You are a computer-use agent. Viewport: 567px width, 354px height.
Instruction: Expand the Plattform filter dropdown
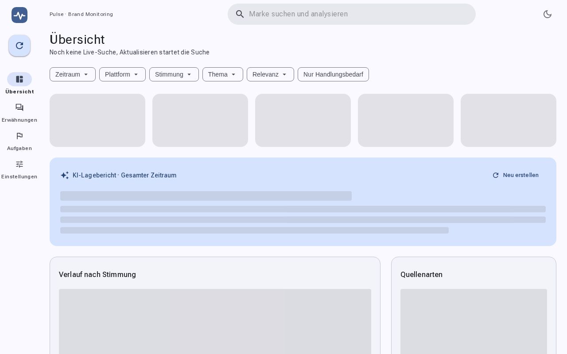point(122,74)
